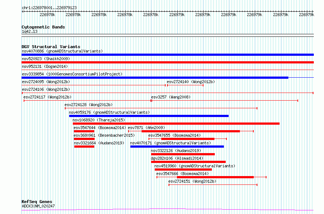Click the thick red bar of esv3547655
The height and width of the screenshot is (214, 324).
(188, 139)
